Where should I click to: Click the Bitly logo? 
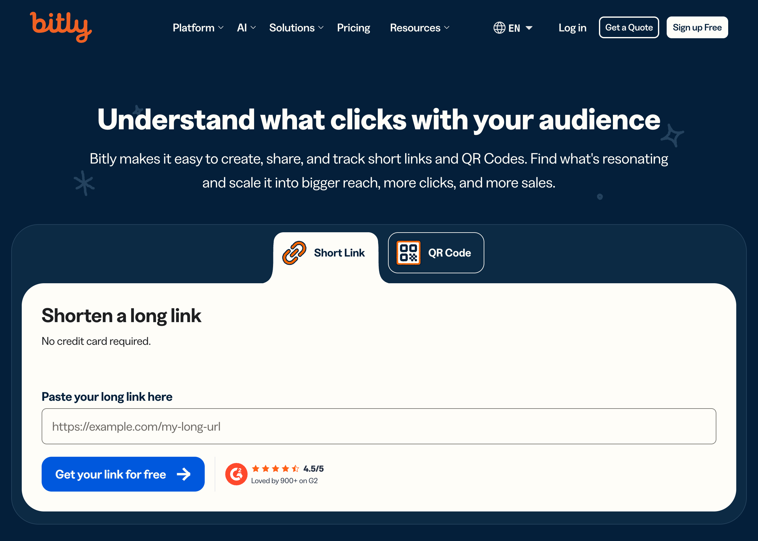click(x=61, y=27)
